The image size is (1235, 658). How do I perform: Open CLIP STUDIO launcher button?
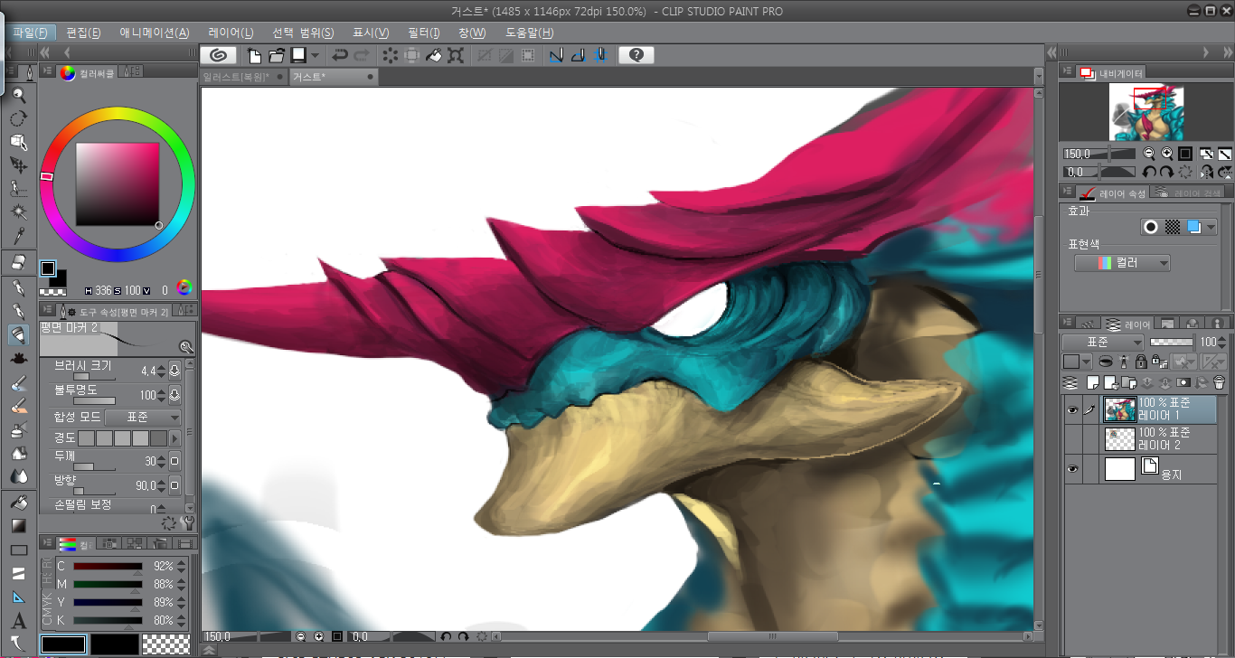coord(219,55)
